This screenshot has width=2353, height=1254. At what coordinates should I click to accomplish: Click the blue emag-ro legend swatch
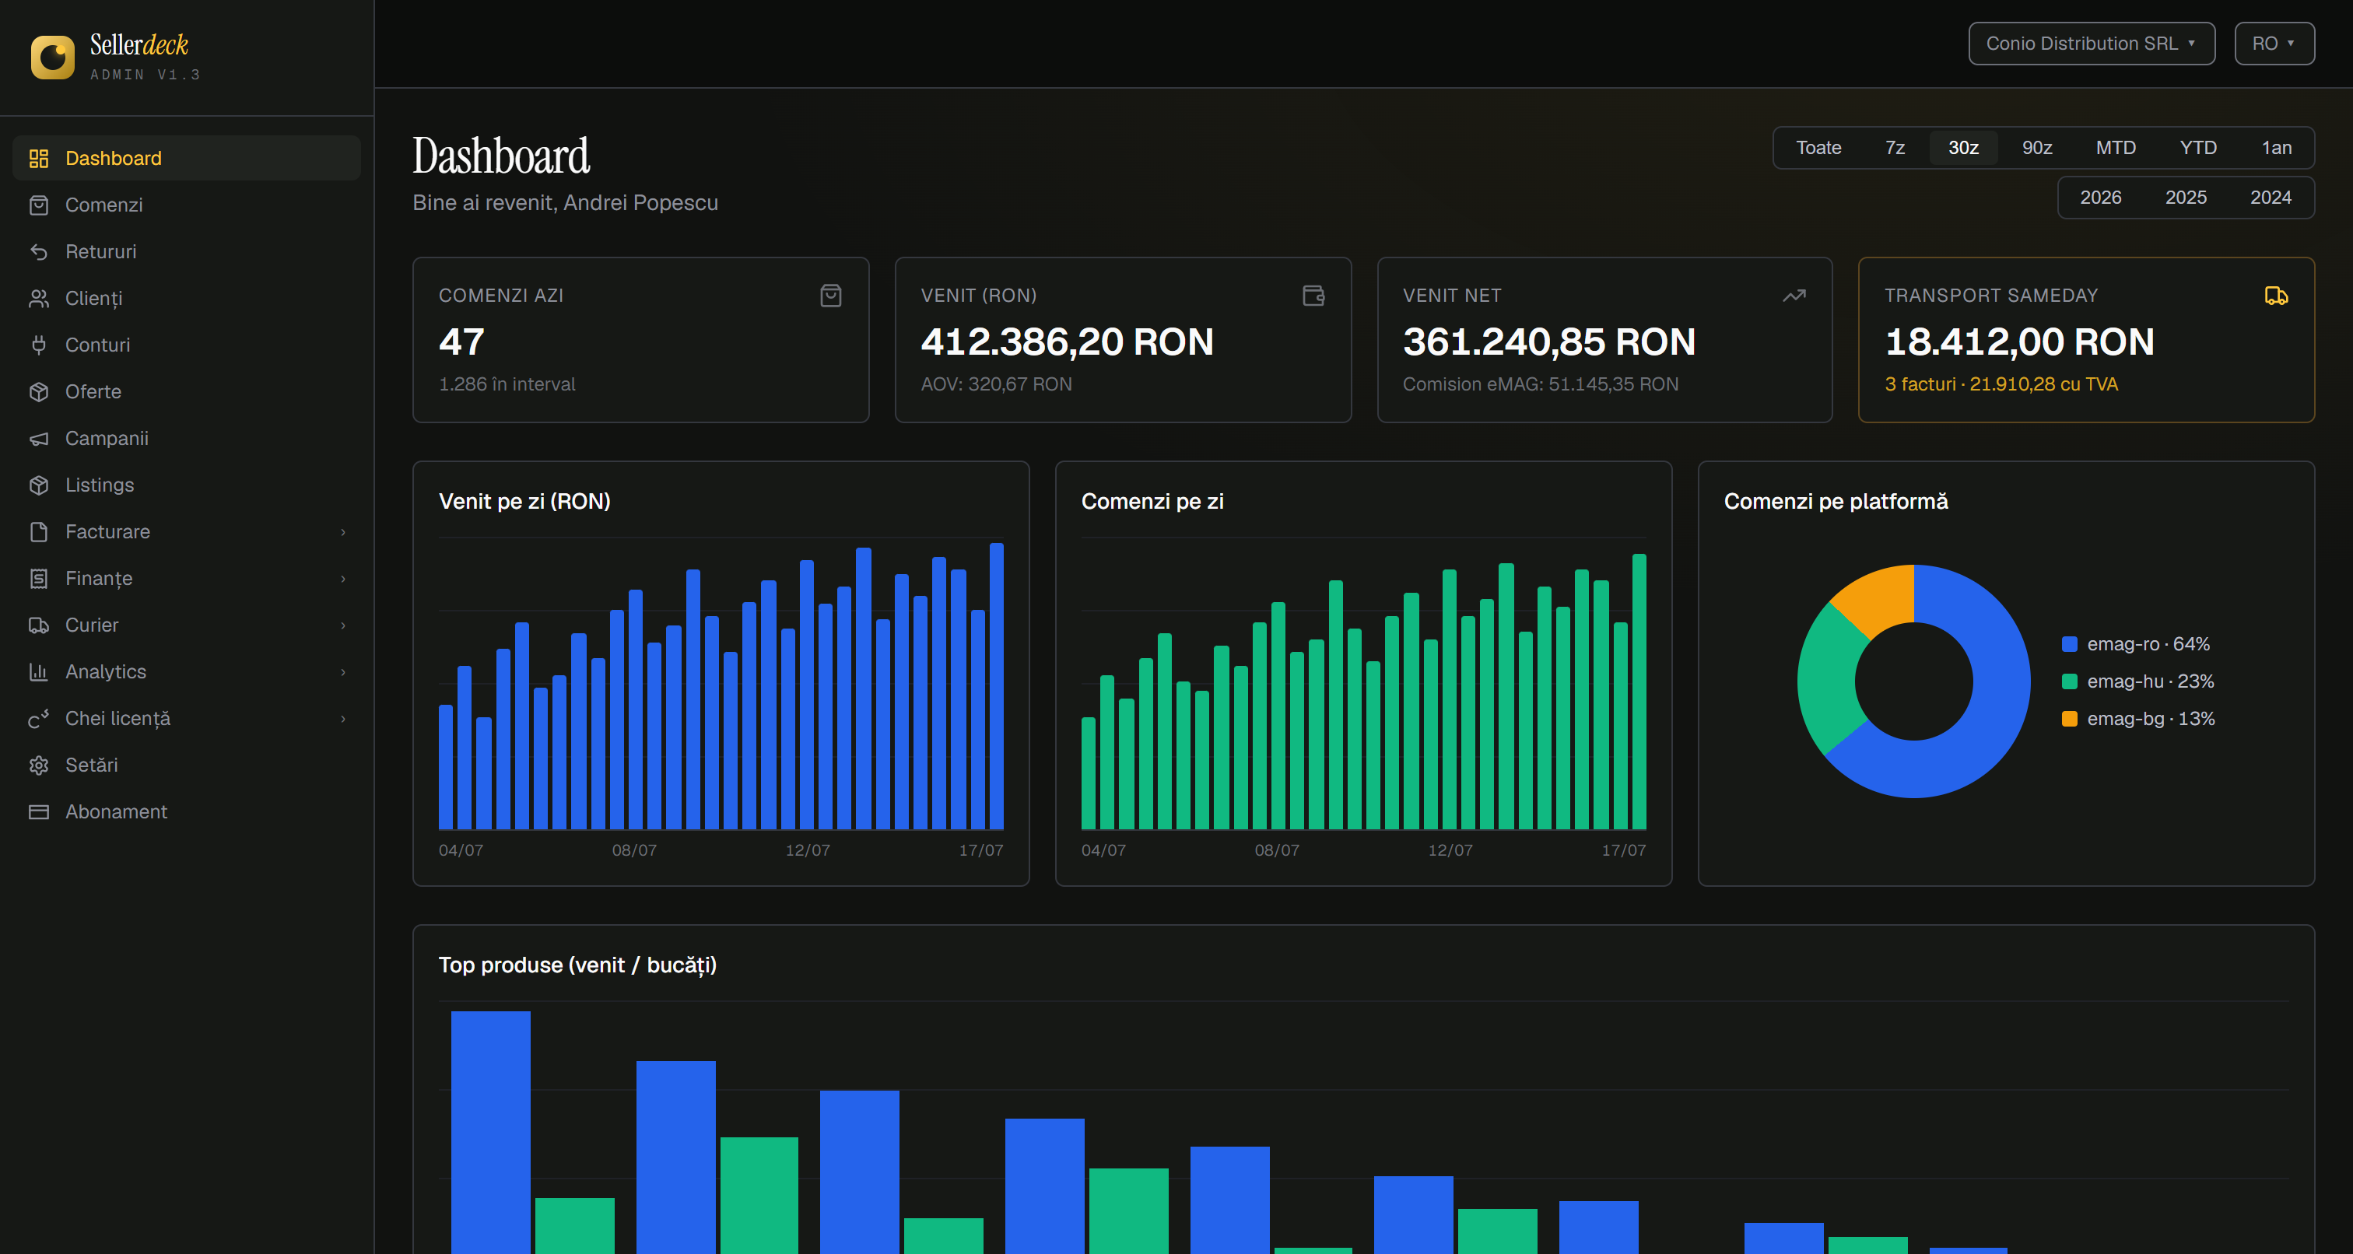[2070, 644]
